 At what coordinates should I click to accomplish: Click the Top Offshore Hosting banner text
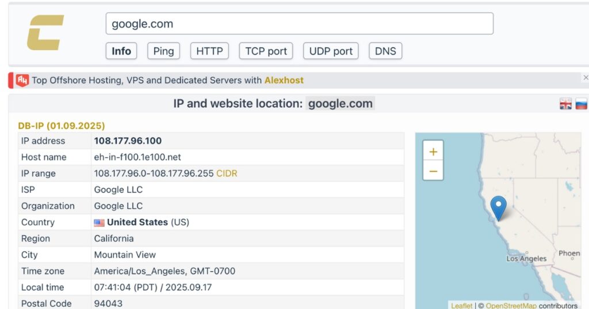pyautogui.click(x=147, y=80)
